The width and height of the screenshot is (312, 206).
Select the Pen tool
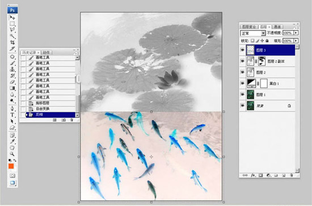(x=12, y=108)
